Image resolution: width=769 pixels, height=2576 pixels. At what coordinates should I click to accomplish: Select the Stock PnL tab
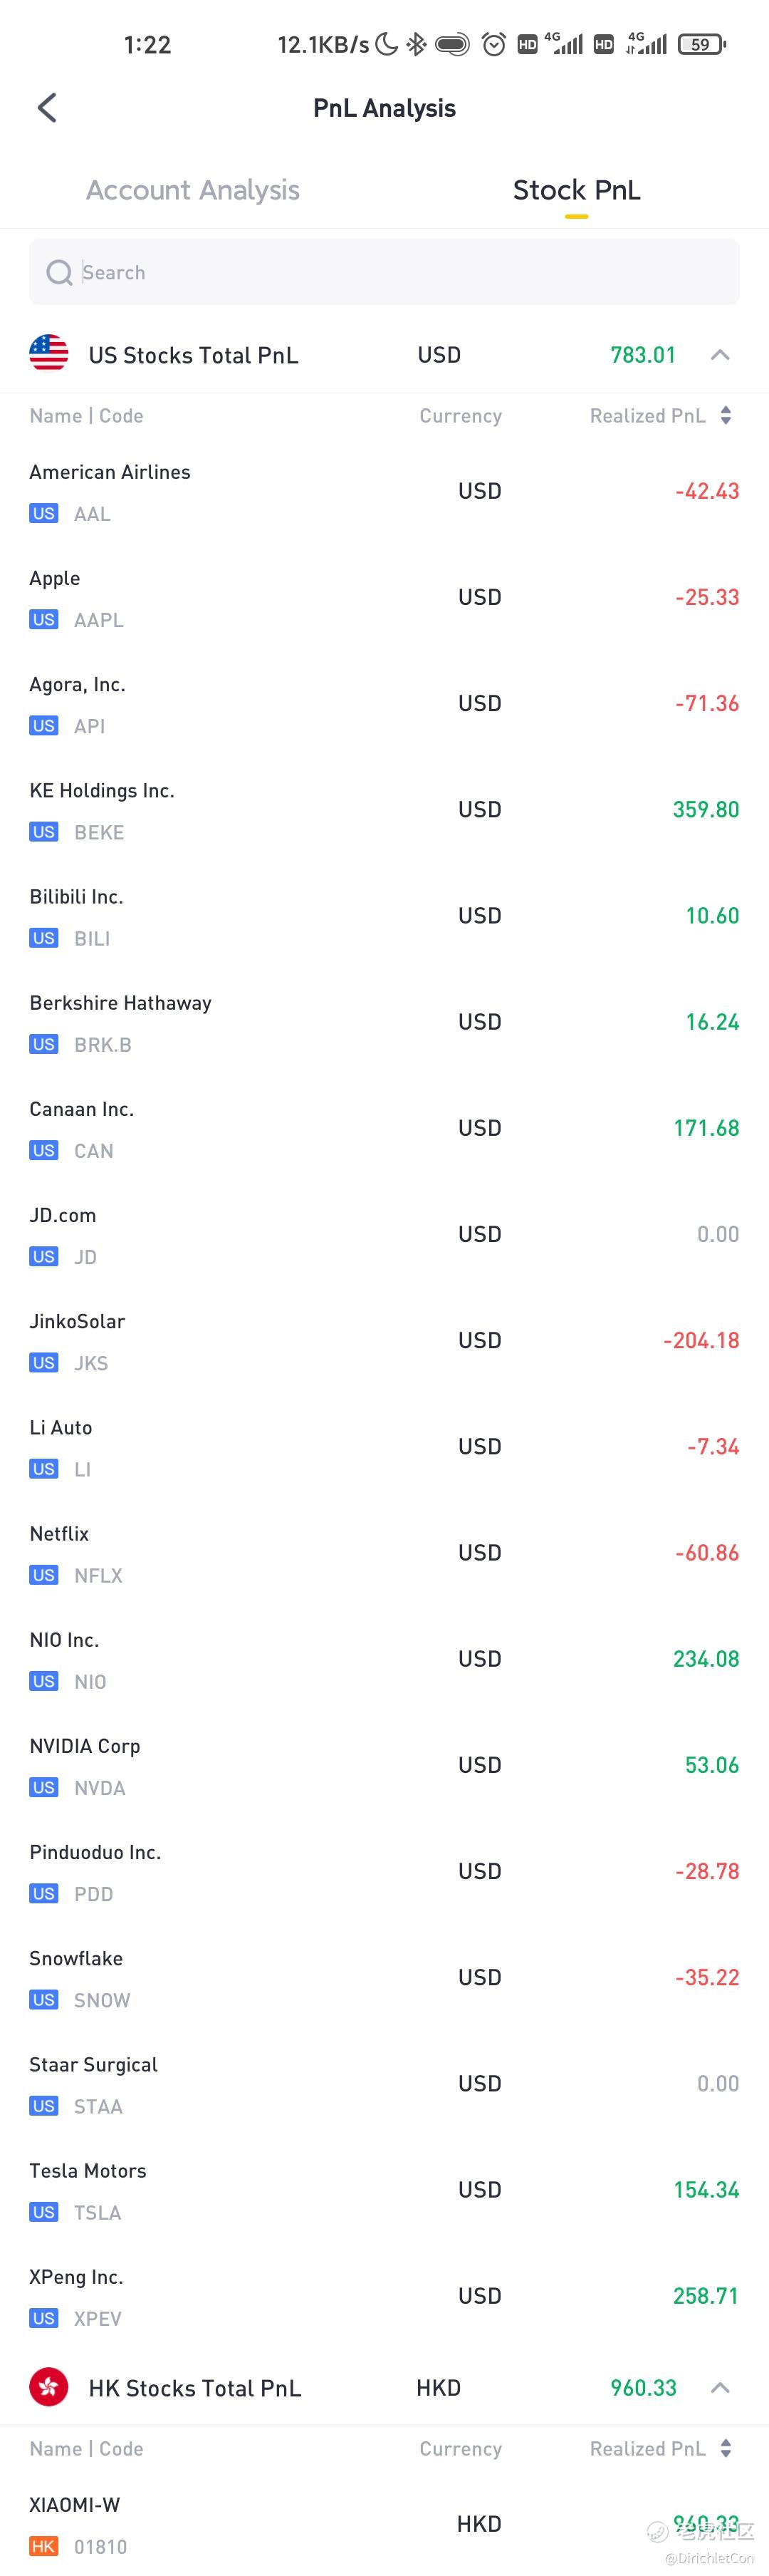point(576,190)
